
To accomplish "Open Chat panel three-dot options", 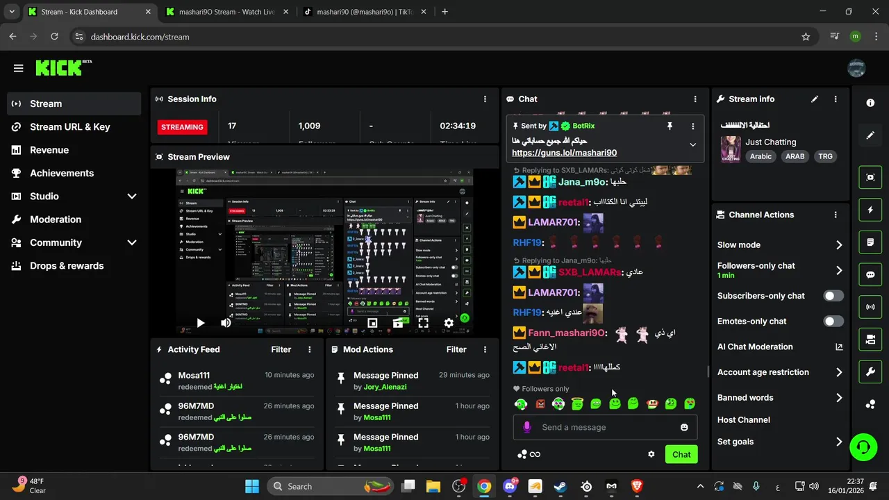I will [x=695, y=99].
